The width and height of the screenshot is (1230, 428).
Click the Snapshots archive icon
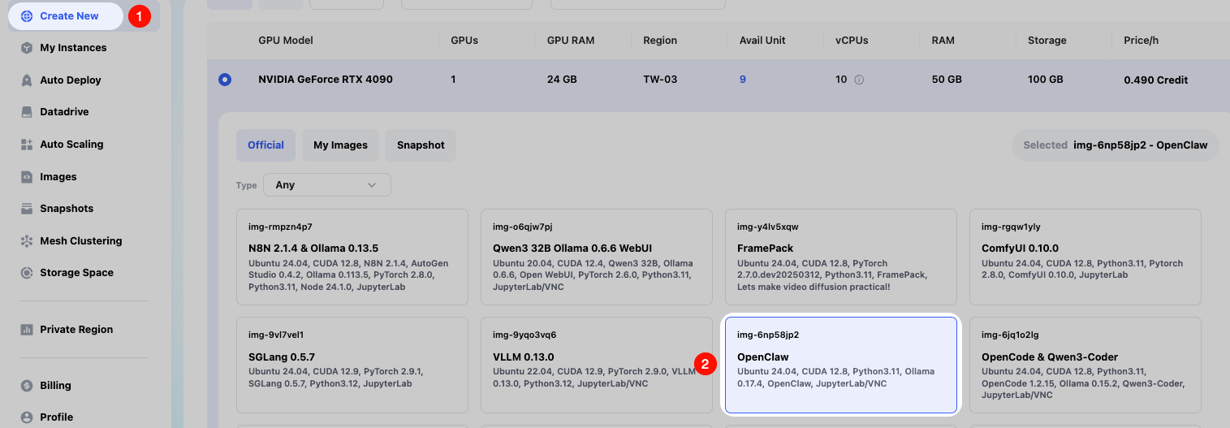(27, 209)
